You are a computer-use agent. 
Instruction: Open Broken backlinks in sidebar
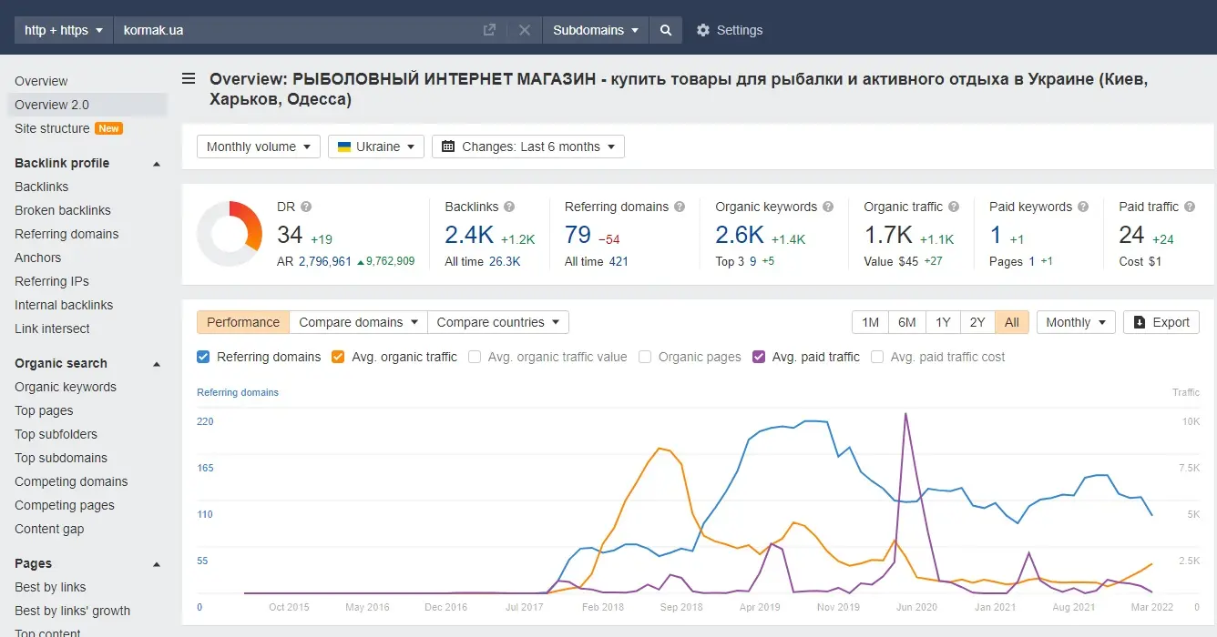click(63, 210)
